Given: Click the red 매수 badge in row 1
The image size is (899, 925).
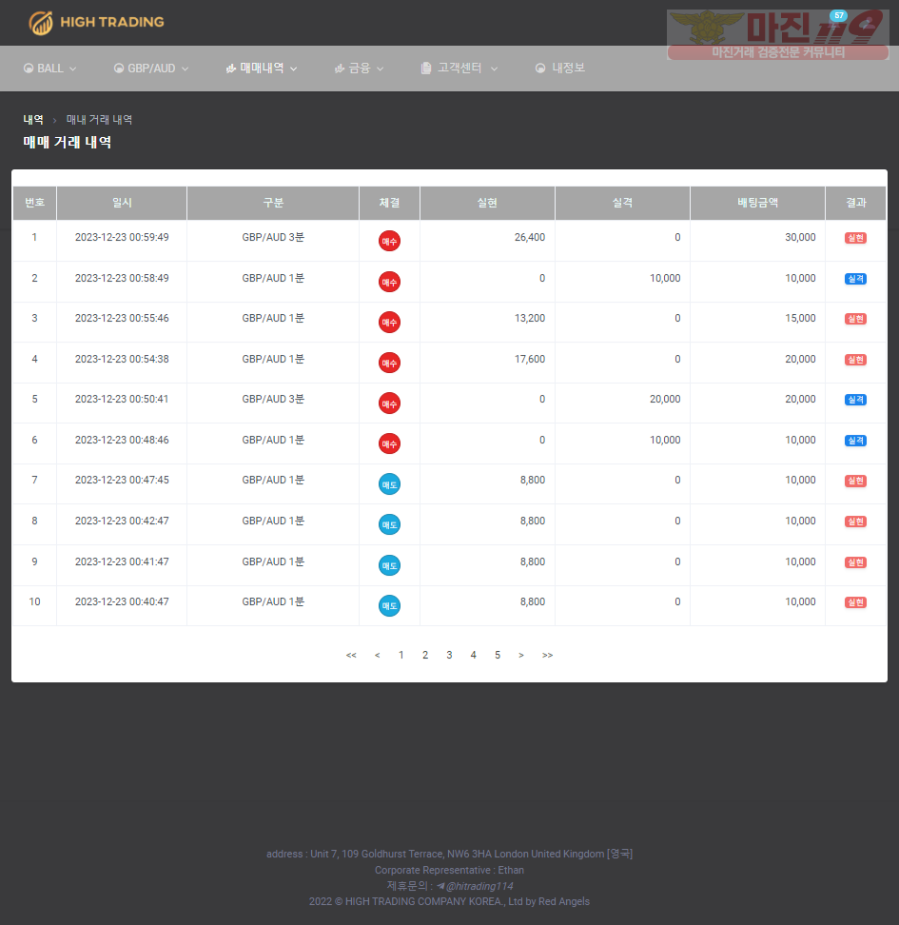Looking at the screenshot, I should coord(389,241).
